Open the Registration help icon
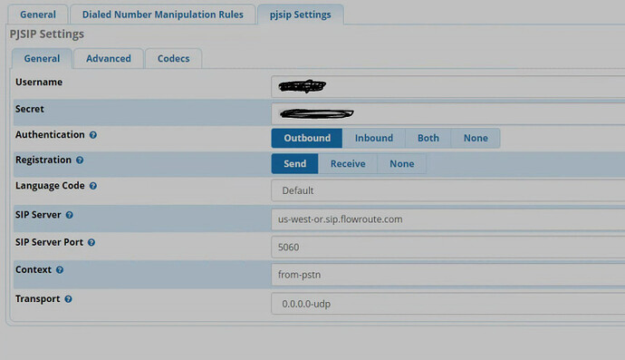The image size is (625, 360). click(80, 160)
